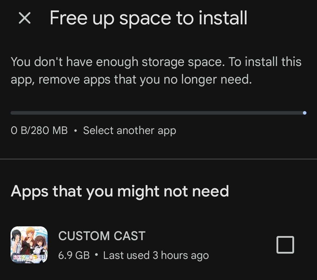Tap "You don't have enough storage space" sentence

click(117, 62)
